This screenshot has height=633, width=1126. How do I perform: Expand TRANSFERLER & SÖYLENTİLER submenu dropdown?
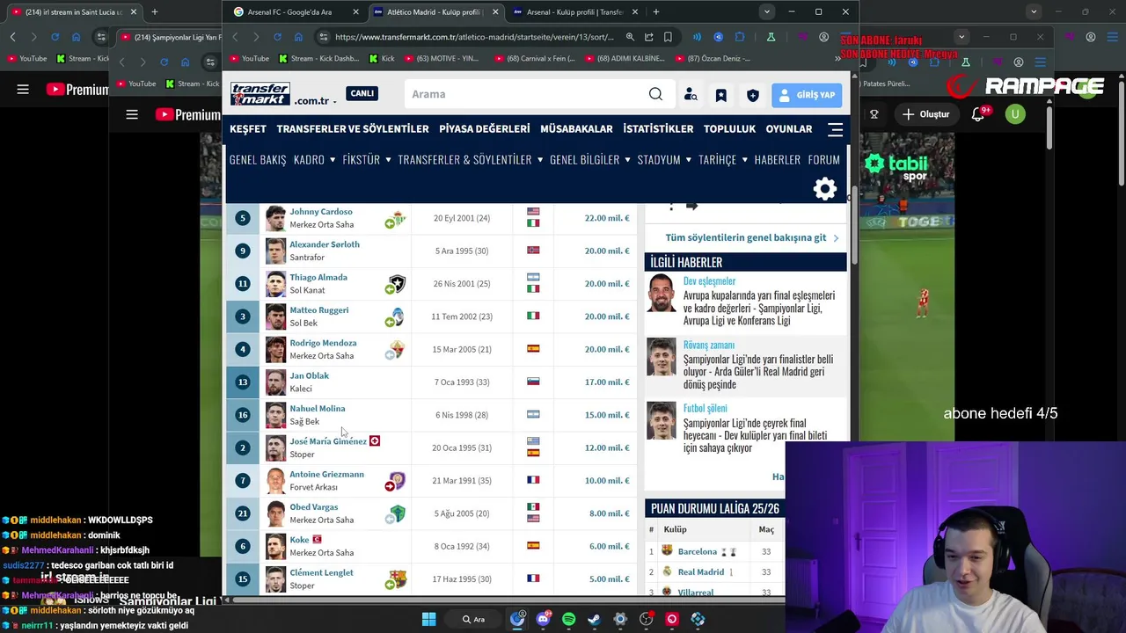539,160
